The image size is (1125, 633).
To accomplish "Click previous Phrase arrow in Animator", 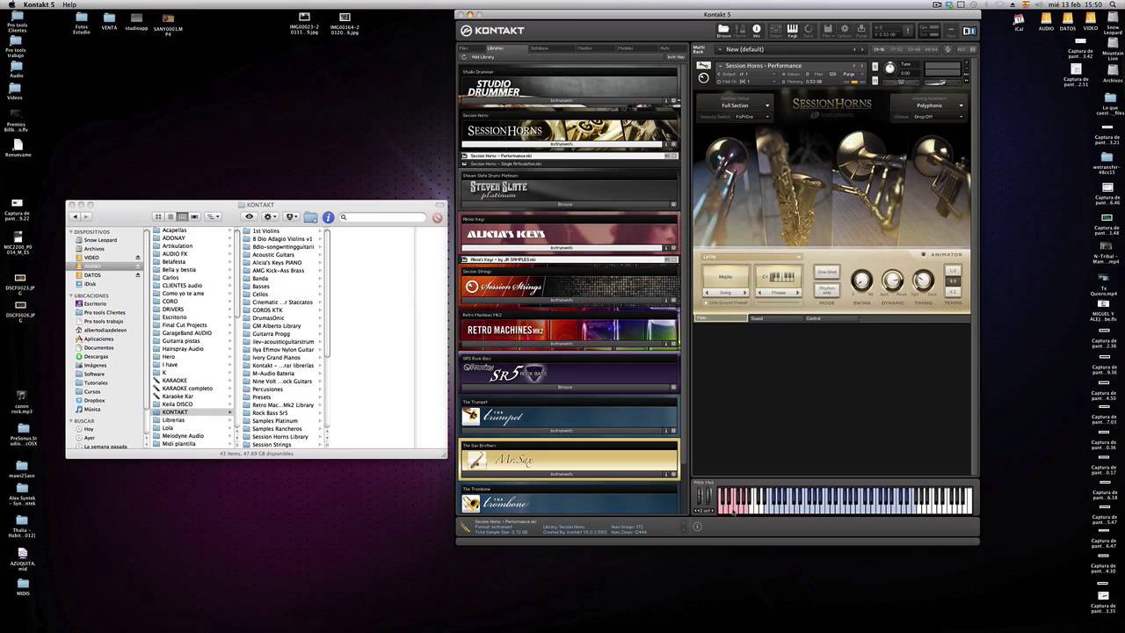I will click(759, 293).
